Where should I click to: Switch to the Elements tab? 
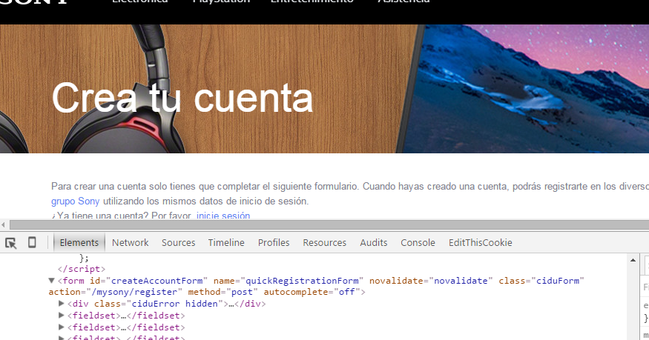79,242
